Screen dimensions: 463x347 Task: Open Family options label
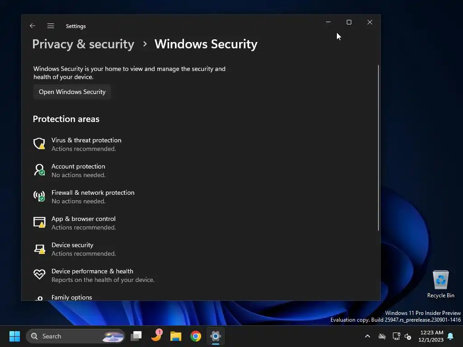click(72, 297)
